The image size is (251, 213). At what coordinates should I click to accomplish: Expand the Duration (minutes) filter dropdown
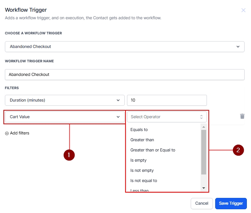pos(64,100)
